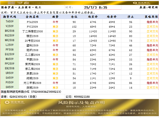Select the 合约名称 column header

pos(32,17)
